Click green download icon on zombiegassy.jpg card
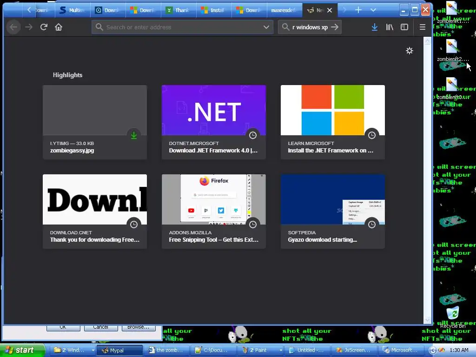This screenshot has width=476, height=357. (x=134, y=135)
